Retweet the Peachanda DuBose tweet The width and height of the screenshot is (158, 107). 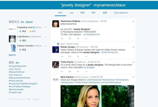pyautogui.click(x=70, y=39)
